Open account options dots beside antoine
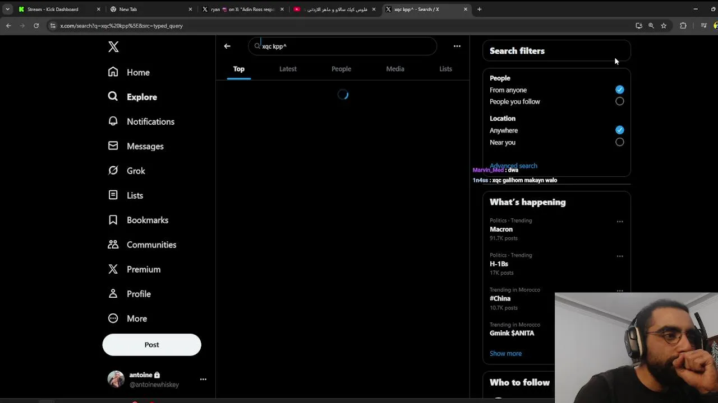The image size is (718, 403). (203, 379)
